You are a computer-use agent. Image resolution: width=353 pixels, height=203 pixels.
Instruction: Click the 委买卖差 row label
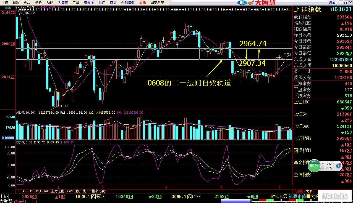[302, 78]
